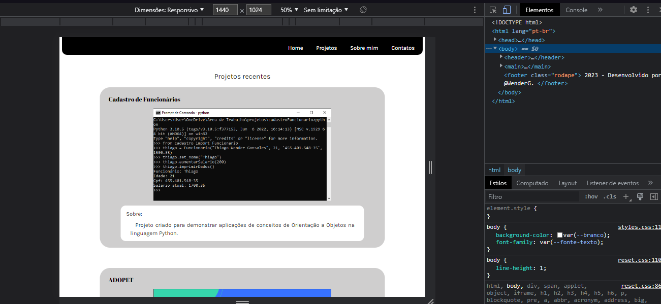Open the DevTools customize three-dot menu

[x=648, y=10]
